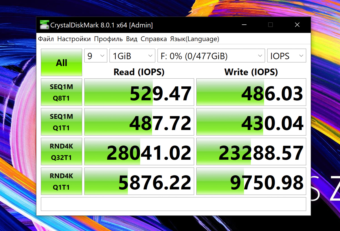
Task: Start the SEQ1M Q8T1 test
Action: pyautogui.click(x=61, y=92)
